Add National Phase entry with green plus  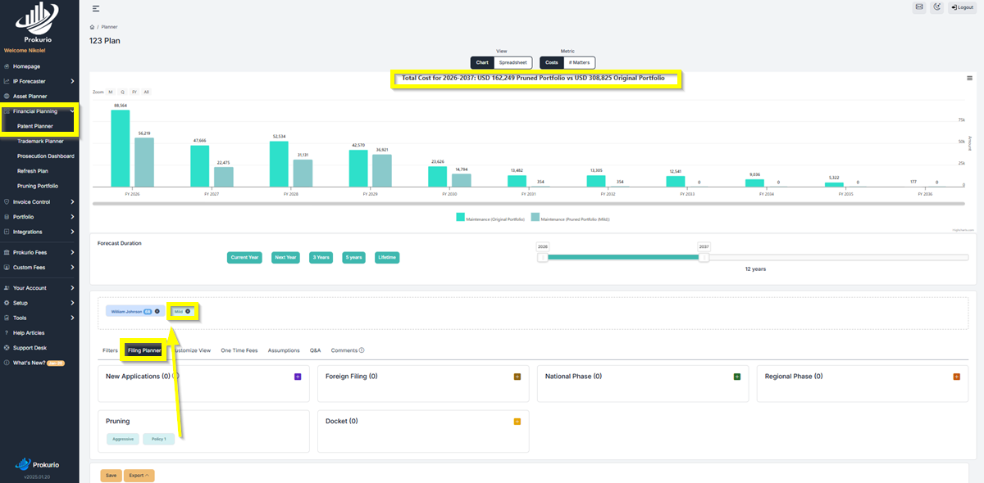pyautogui.click(x=737, y=377)
